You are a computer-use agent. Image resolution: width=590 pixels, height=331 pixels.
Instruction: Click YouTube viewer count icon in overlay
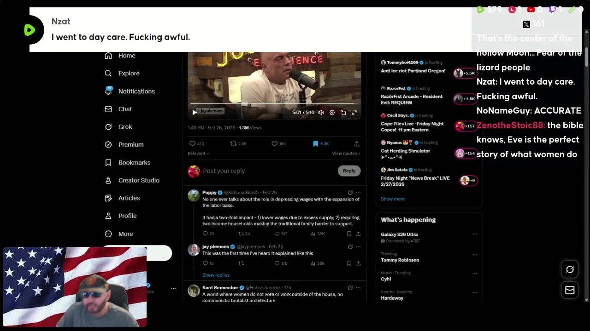click(x=531, y=10)
